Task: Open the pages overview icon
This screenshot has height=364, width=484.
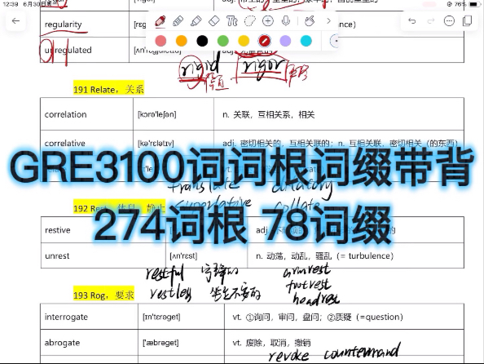Action: pyautogui.click(x=468, y=21)
